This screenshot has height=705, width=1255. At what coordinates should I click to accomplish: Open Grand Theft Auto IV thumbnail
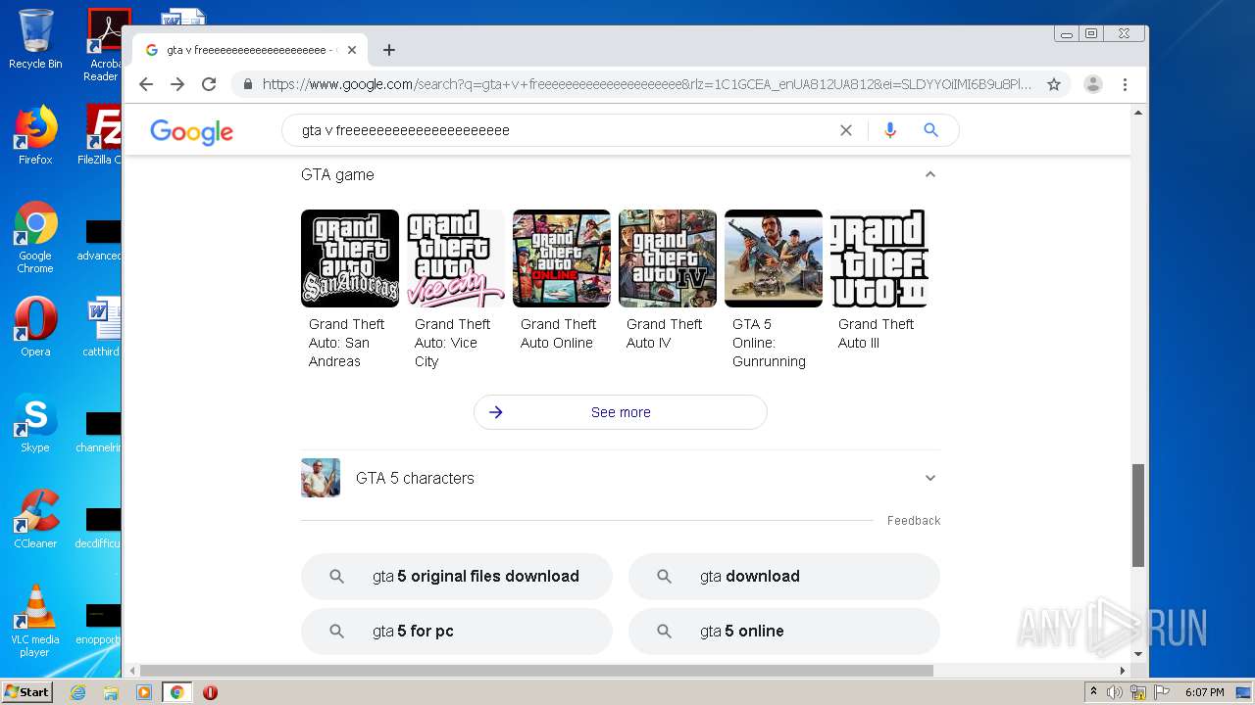pos(668,258)
